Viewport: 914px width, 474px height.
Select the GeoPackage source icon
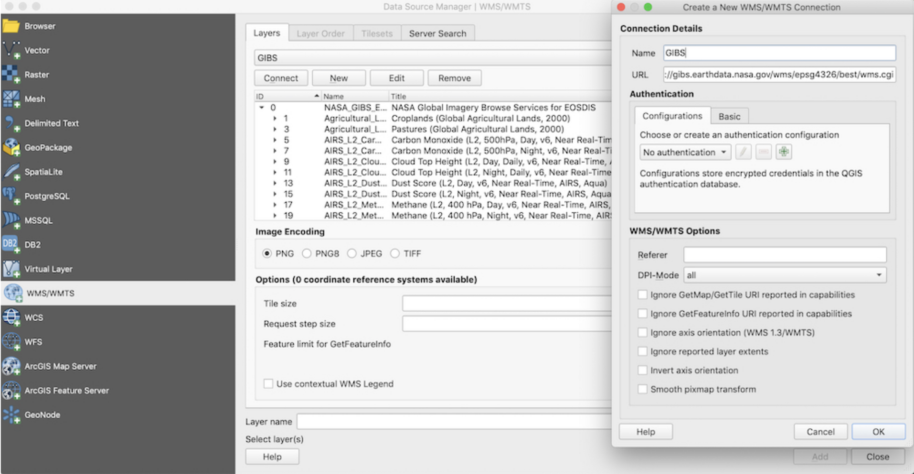coord(10,148)
